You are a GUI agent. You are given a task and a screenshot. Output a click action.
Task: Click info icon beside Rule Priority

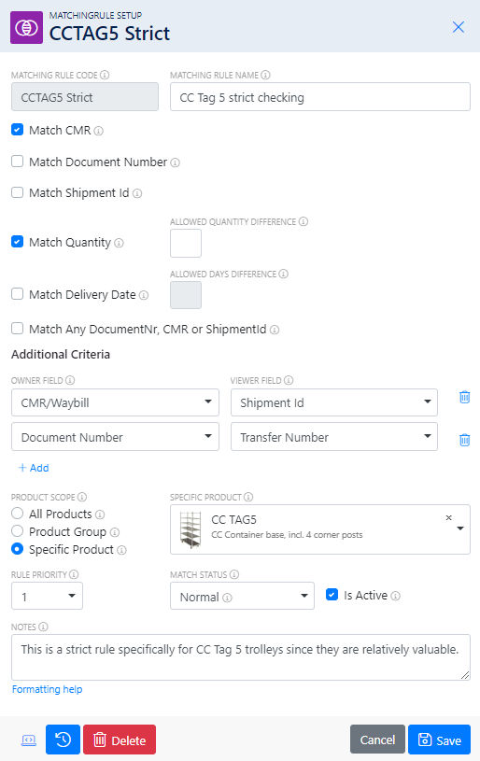click(74, 574)
